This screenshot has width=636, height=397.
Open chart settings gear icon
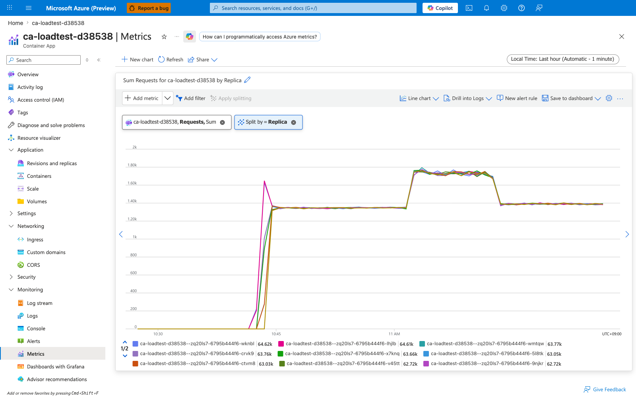pyautogui.click(x=609, y=98)
